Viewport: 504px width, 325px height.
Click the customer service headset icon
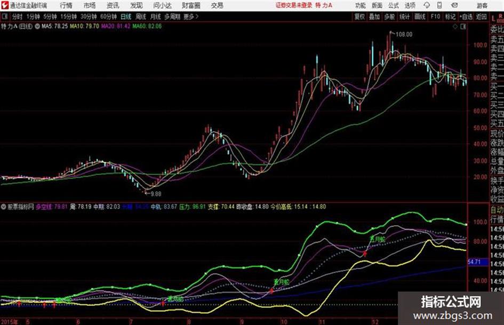[x=427, y=5]
